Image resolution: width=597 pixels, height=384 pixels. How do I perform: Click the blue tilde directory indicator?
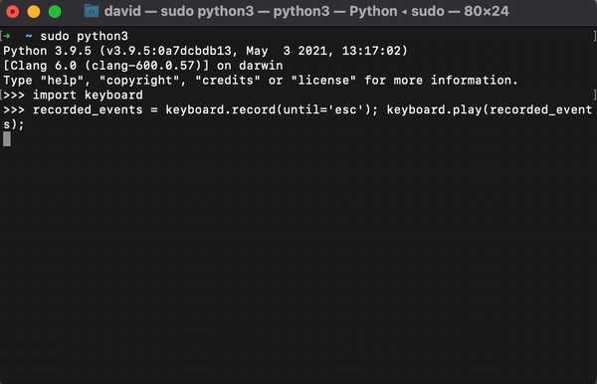(29, 36)
